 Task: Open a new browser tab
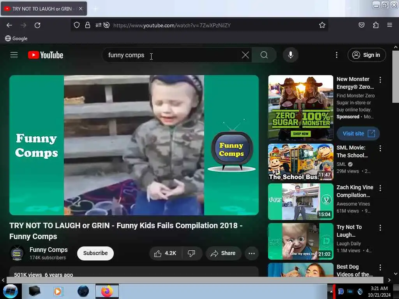95,9
